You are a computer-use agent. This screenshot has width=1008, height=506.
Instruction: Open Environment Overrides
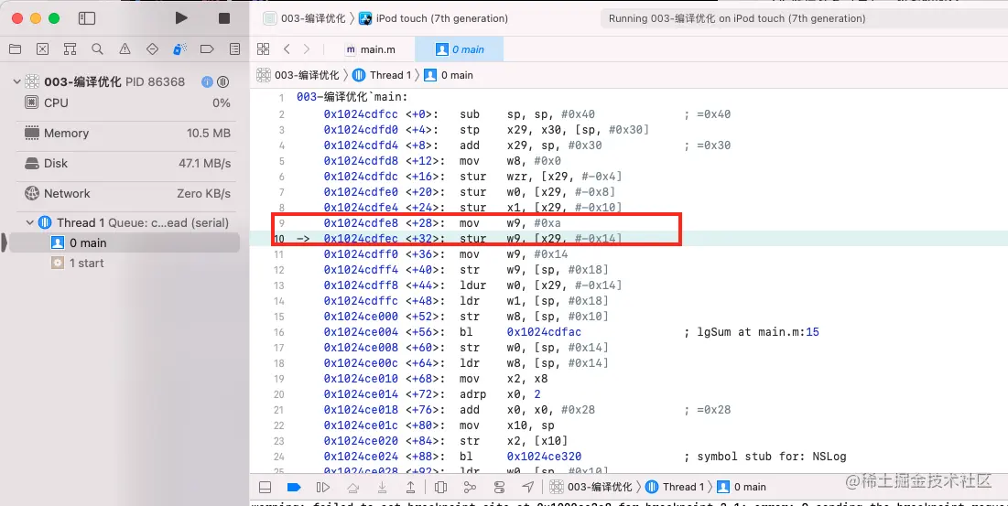499,487
